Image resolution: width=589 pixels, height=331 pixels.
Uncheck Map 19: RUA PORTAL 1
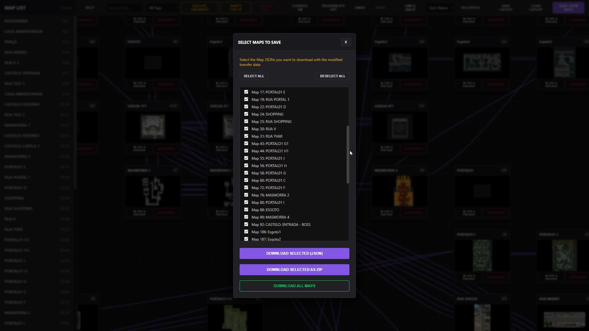(x=246, y=99)
